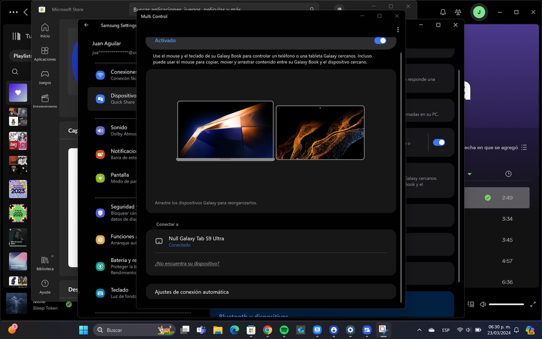The height and width of the screenshot is (339, 542).
Task: Open the Spotify list view options icon
Action: pyautogui.click(x=524, y=147)
